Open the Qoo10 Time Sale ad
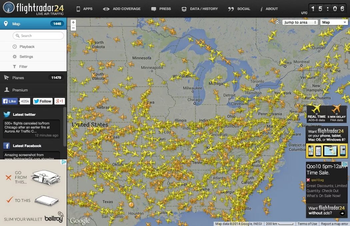 point(327,182)
